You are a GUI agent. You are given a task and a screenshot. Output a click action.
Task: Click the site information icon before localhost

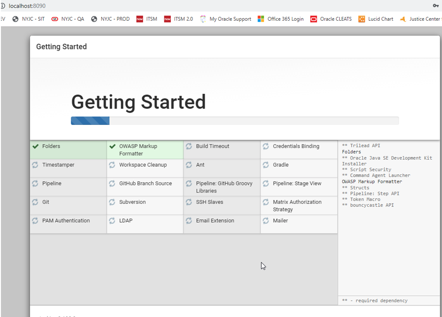2,6
